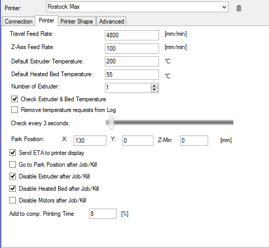Switch to the Printer Shape tab

[x=77, y=21]
